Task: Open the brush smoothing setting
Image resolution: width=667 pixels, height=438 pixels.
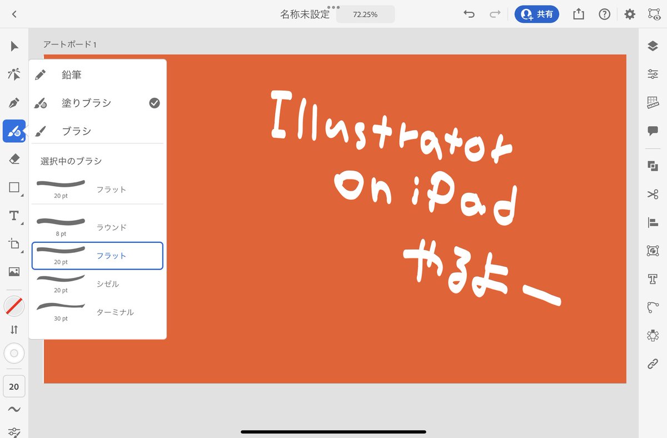Action: coord(14,410)
